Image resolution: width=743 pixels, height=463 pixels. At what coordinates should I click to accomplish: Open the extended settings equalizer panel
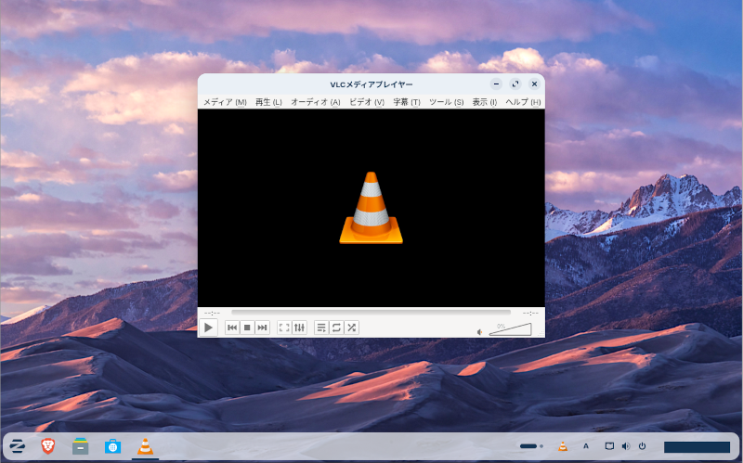tap(299, 328)
